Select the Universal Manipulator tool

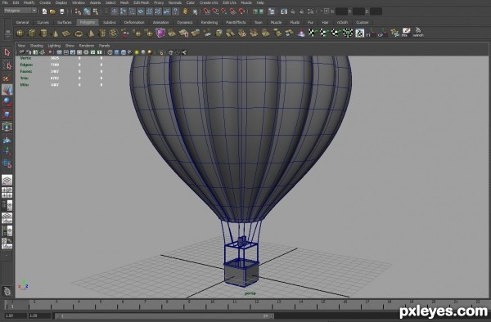point(7,127)
